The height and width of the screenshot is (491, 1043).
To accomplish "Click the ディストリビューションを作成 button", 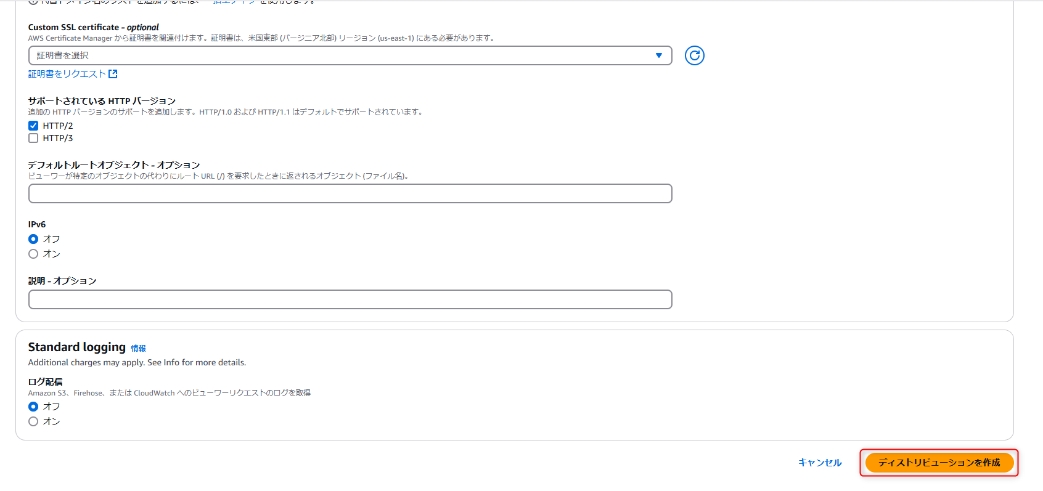I will [x=939, y=463].
